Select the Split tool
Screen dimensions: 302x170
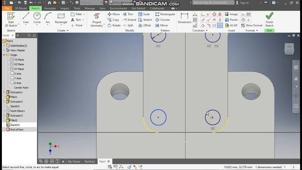pyautogui.click(x=128, y=25)
